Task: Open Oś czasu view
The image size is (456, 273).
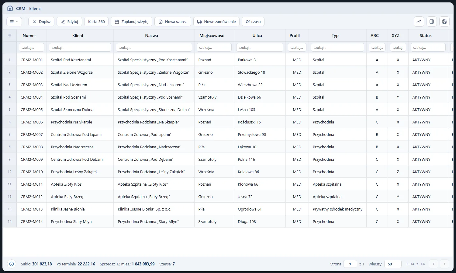Action: click(253, 22)
